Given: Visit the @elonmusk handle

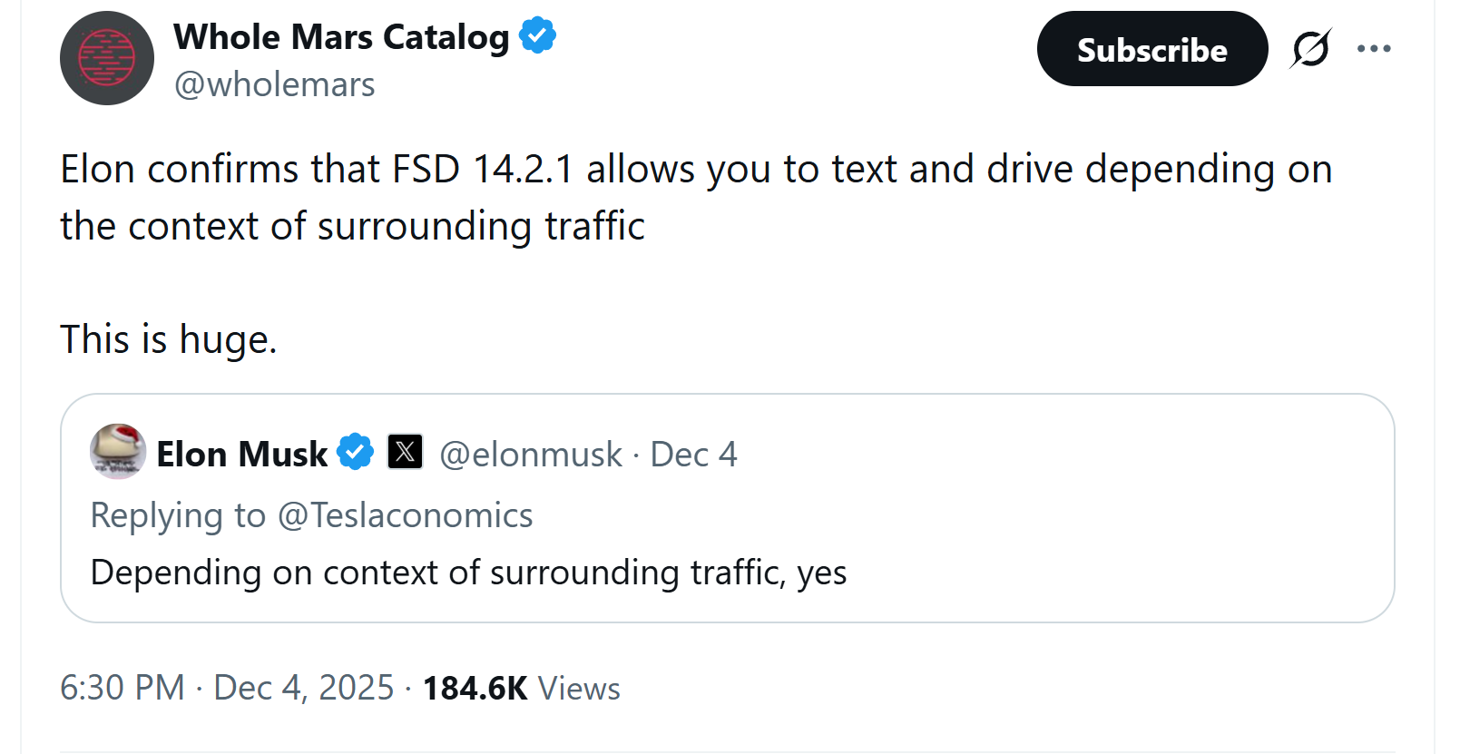Looking at the screenshot, I should tap(531, 454).
